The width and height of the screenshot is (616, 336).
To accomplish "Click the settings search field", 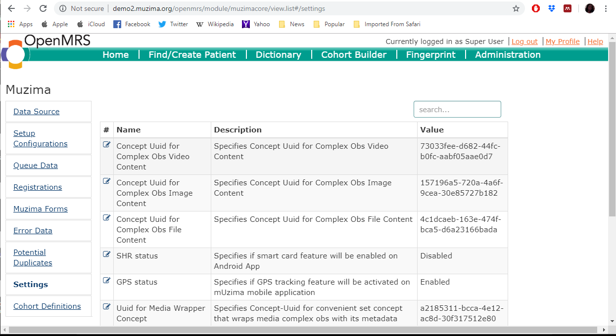I will pos(457,109).
